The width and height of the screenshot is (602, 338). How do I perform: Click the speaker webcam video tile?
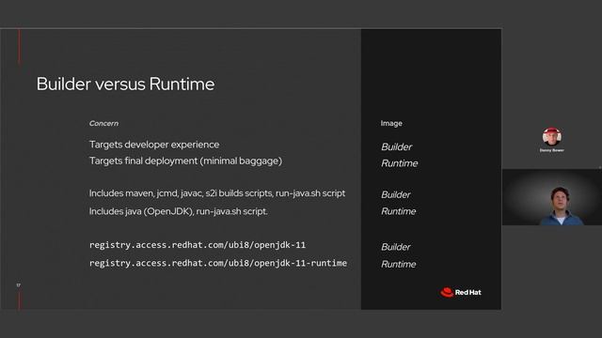coord(552,197)
